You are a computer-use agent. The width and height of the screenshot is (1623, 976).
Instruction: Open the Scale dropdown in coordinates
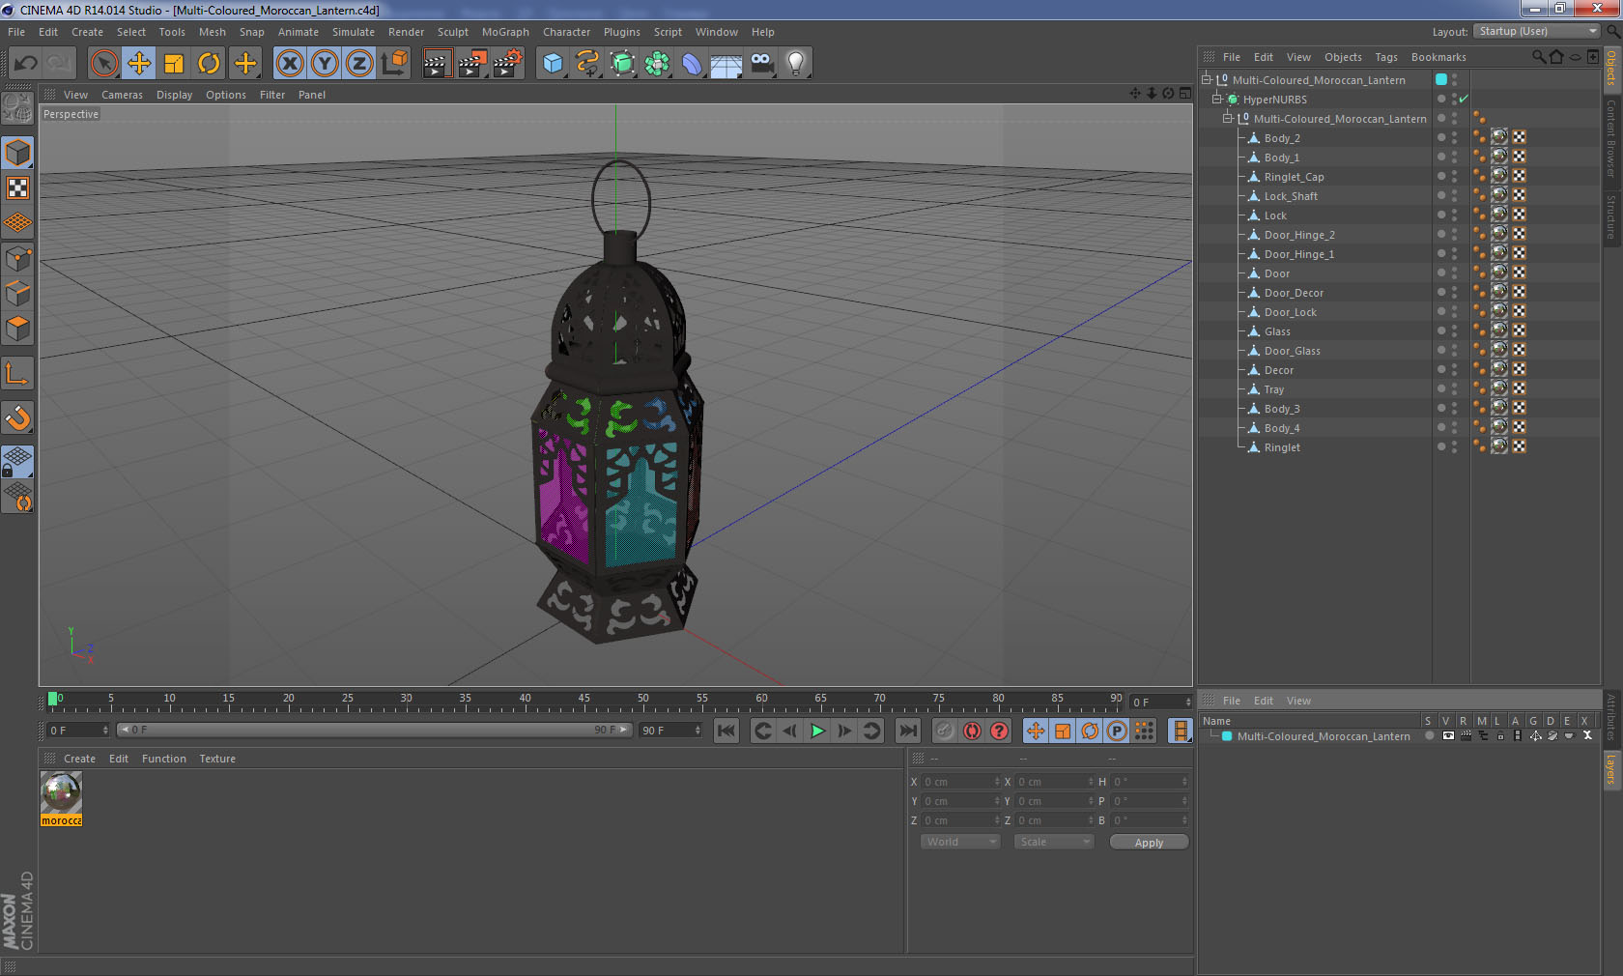click(1054, 842)
